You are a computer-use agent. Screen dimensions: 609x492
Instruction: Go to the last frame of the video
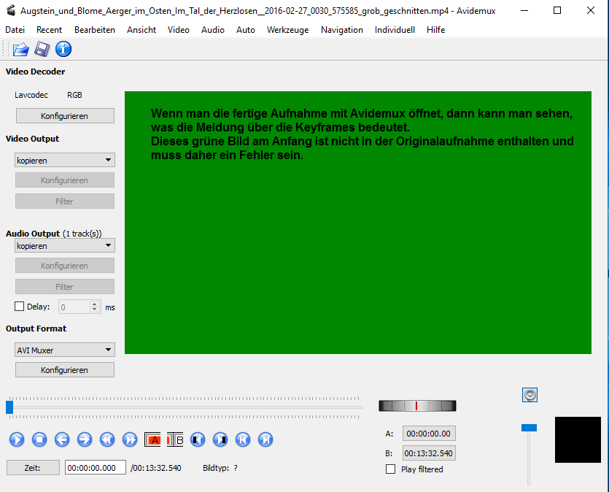pos(265,439)
